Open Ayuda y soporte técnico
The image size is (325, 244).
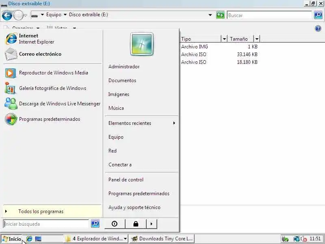tap(134, 207)
